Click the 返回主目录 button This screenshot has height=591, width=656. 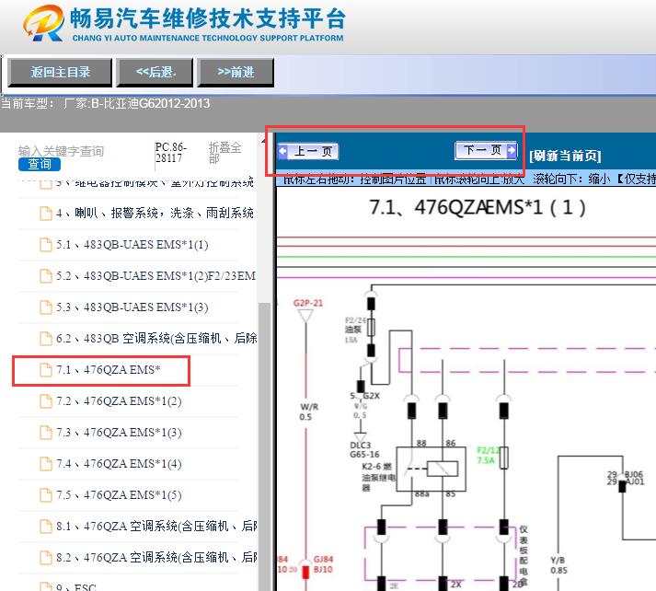coord(60,73)
